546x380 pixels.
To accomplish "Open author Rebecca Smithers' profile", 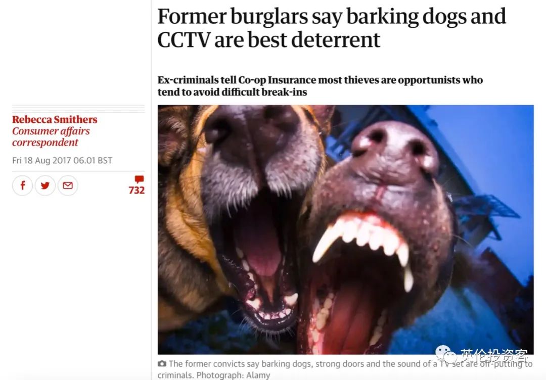I will coord(55,119).
